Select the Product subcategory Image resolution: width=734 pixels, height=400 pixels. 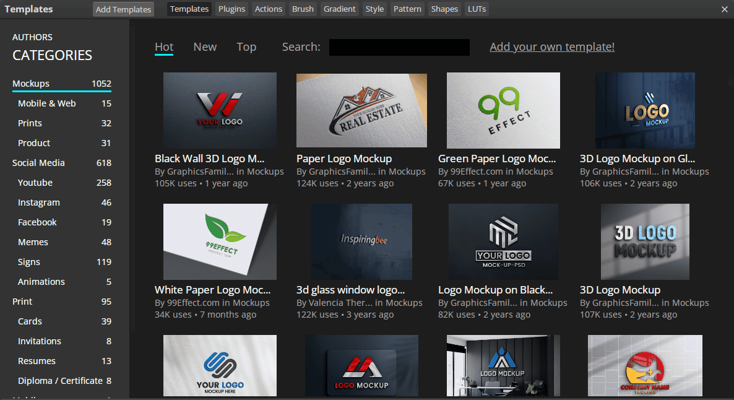pyautogui.click(x=64, y=143)
